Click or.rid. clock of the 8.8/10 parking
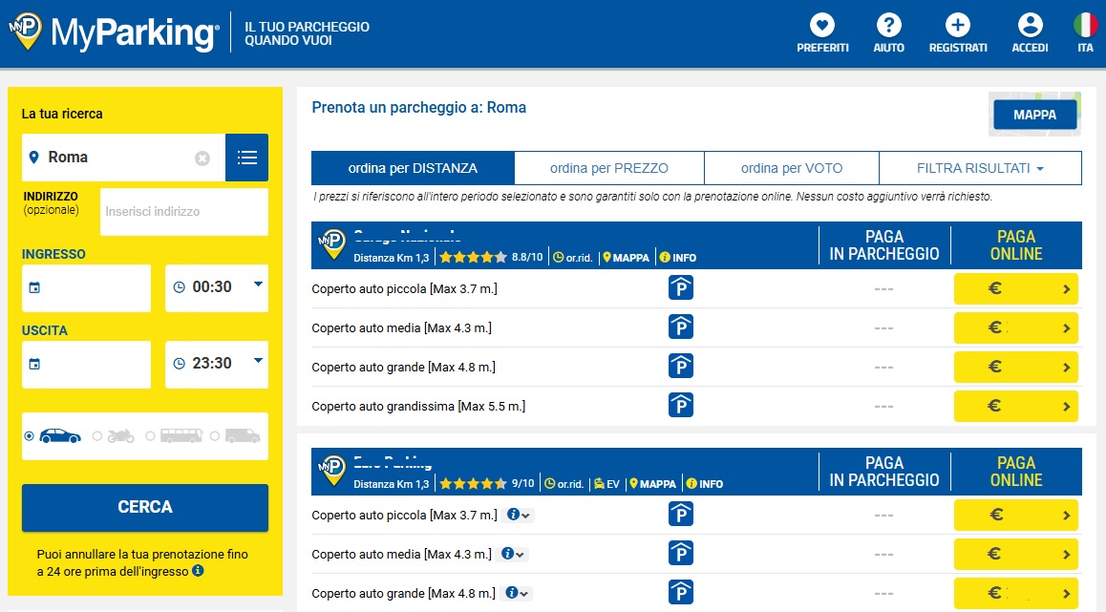Image resolution: width=1106 pixels, height=612 pixels. coord(572,258)
